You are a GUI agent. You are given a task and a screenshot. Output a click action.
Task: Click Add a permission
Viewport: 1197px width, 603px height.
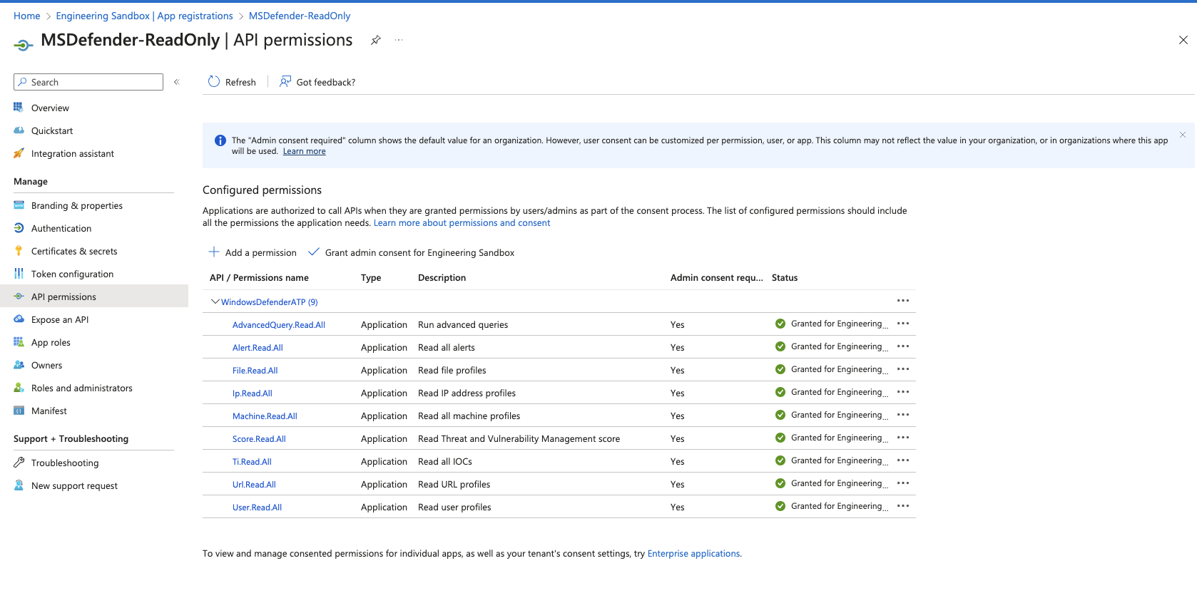click(253, 253)
